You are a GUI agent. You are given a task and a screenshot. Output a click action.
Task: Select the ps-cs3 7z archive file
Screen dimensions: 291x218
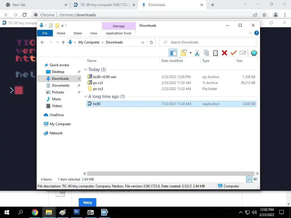171,83
